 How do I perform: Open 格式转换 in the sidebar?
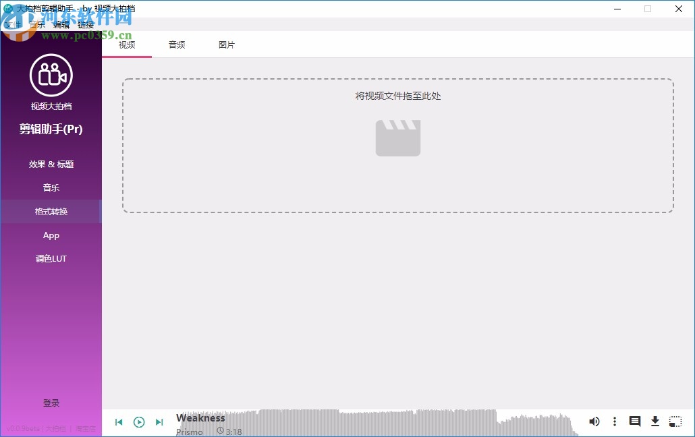[51, 211]
